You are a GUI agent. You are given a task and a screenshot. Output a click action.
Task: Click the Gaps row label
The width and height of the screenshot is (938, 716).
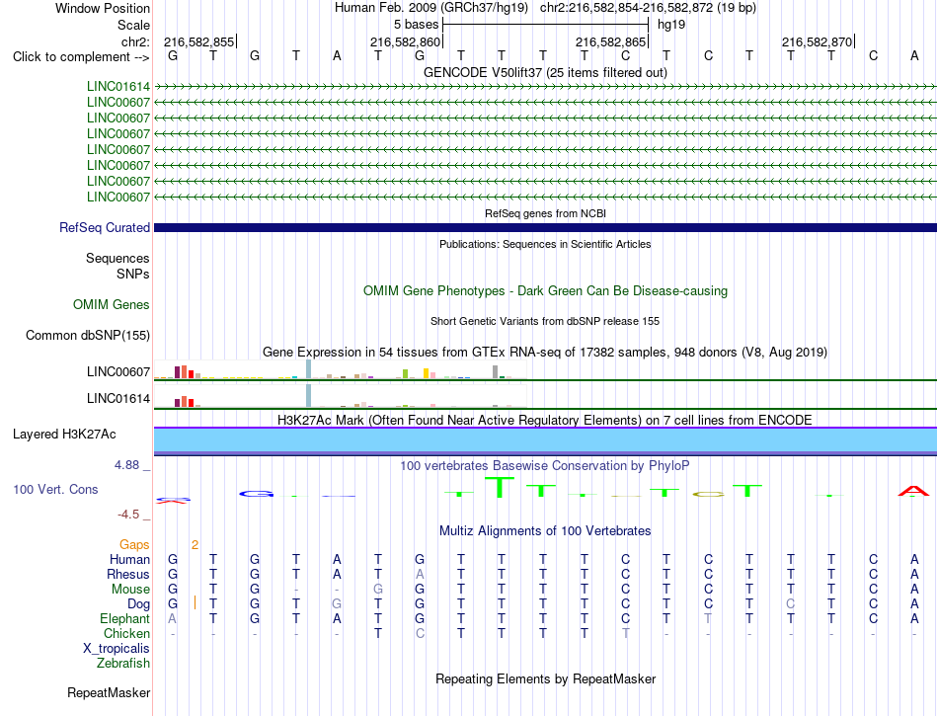[134, 544]
